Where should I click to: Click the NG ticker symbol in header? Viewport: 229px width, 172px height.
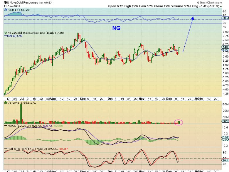coord(6,2)
